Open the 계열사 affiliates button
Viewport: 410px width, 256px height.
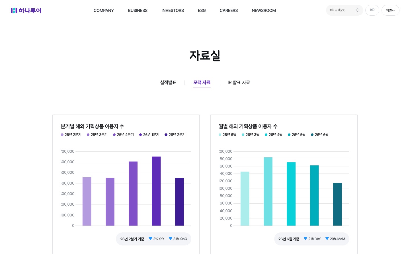(x=390, y=10)
